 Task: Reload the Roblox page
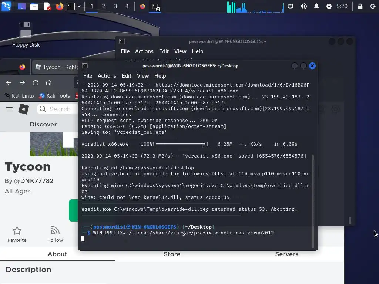tap(36, 83)
